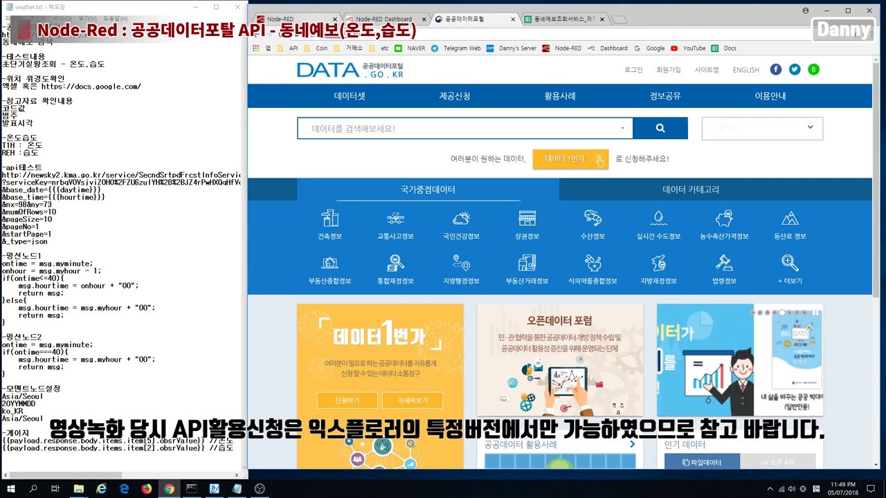Click the 회원가입 link
This screenshot has height=498, width=886.
[669, 70]
